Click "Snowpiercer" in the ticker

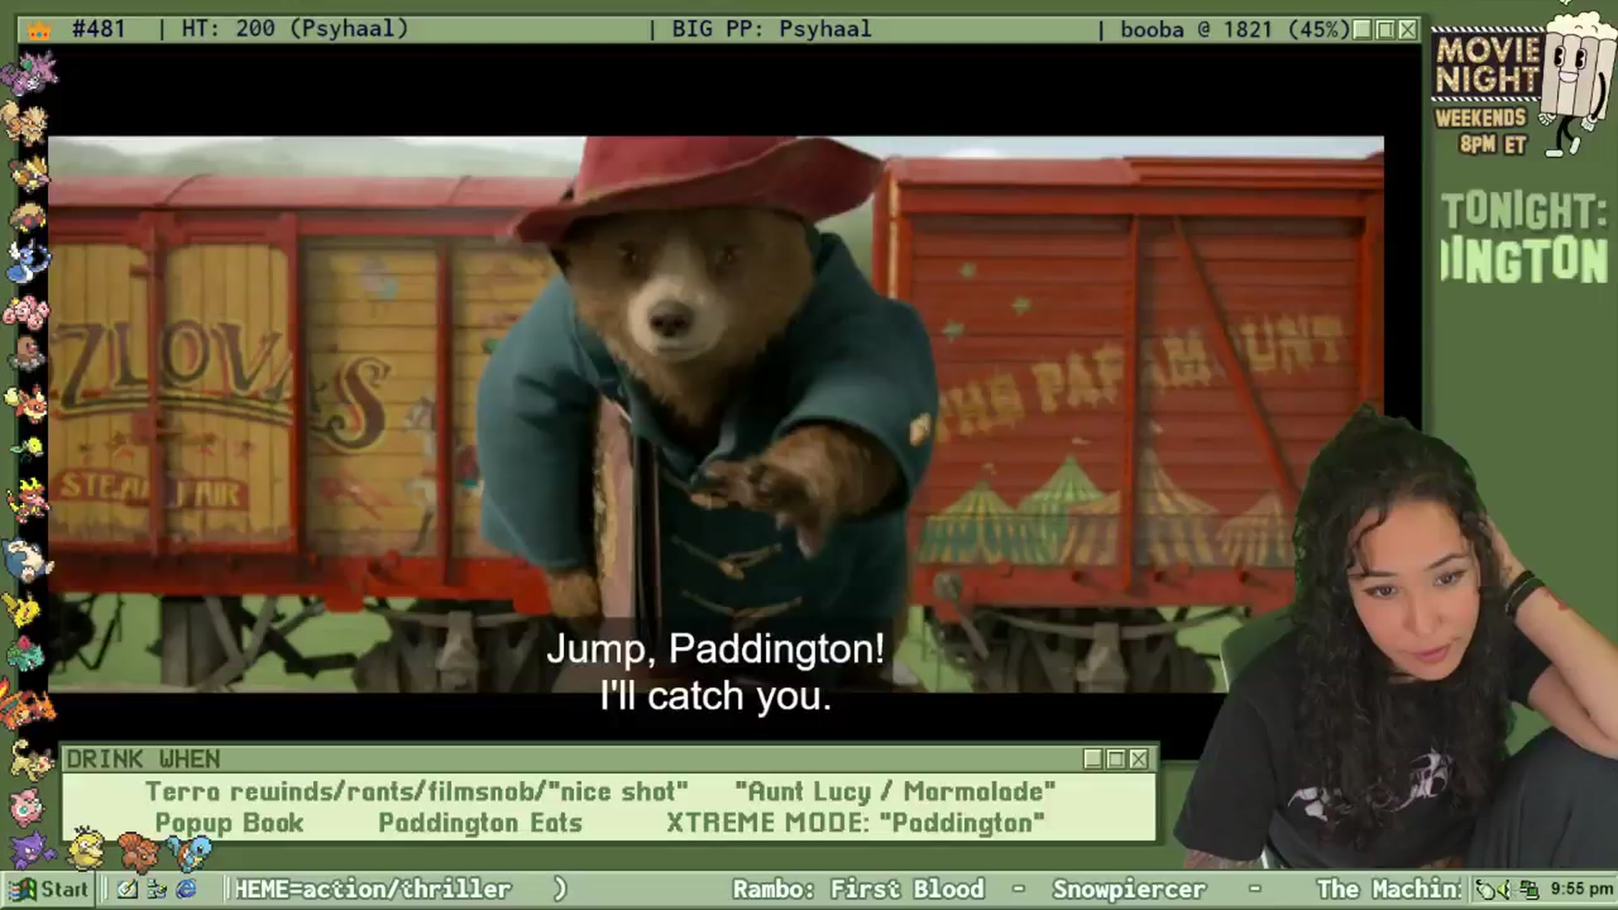(x=1128, y=889)
